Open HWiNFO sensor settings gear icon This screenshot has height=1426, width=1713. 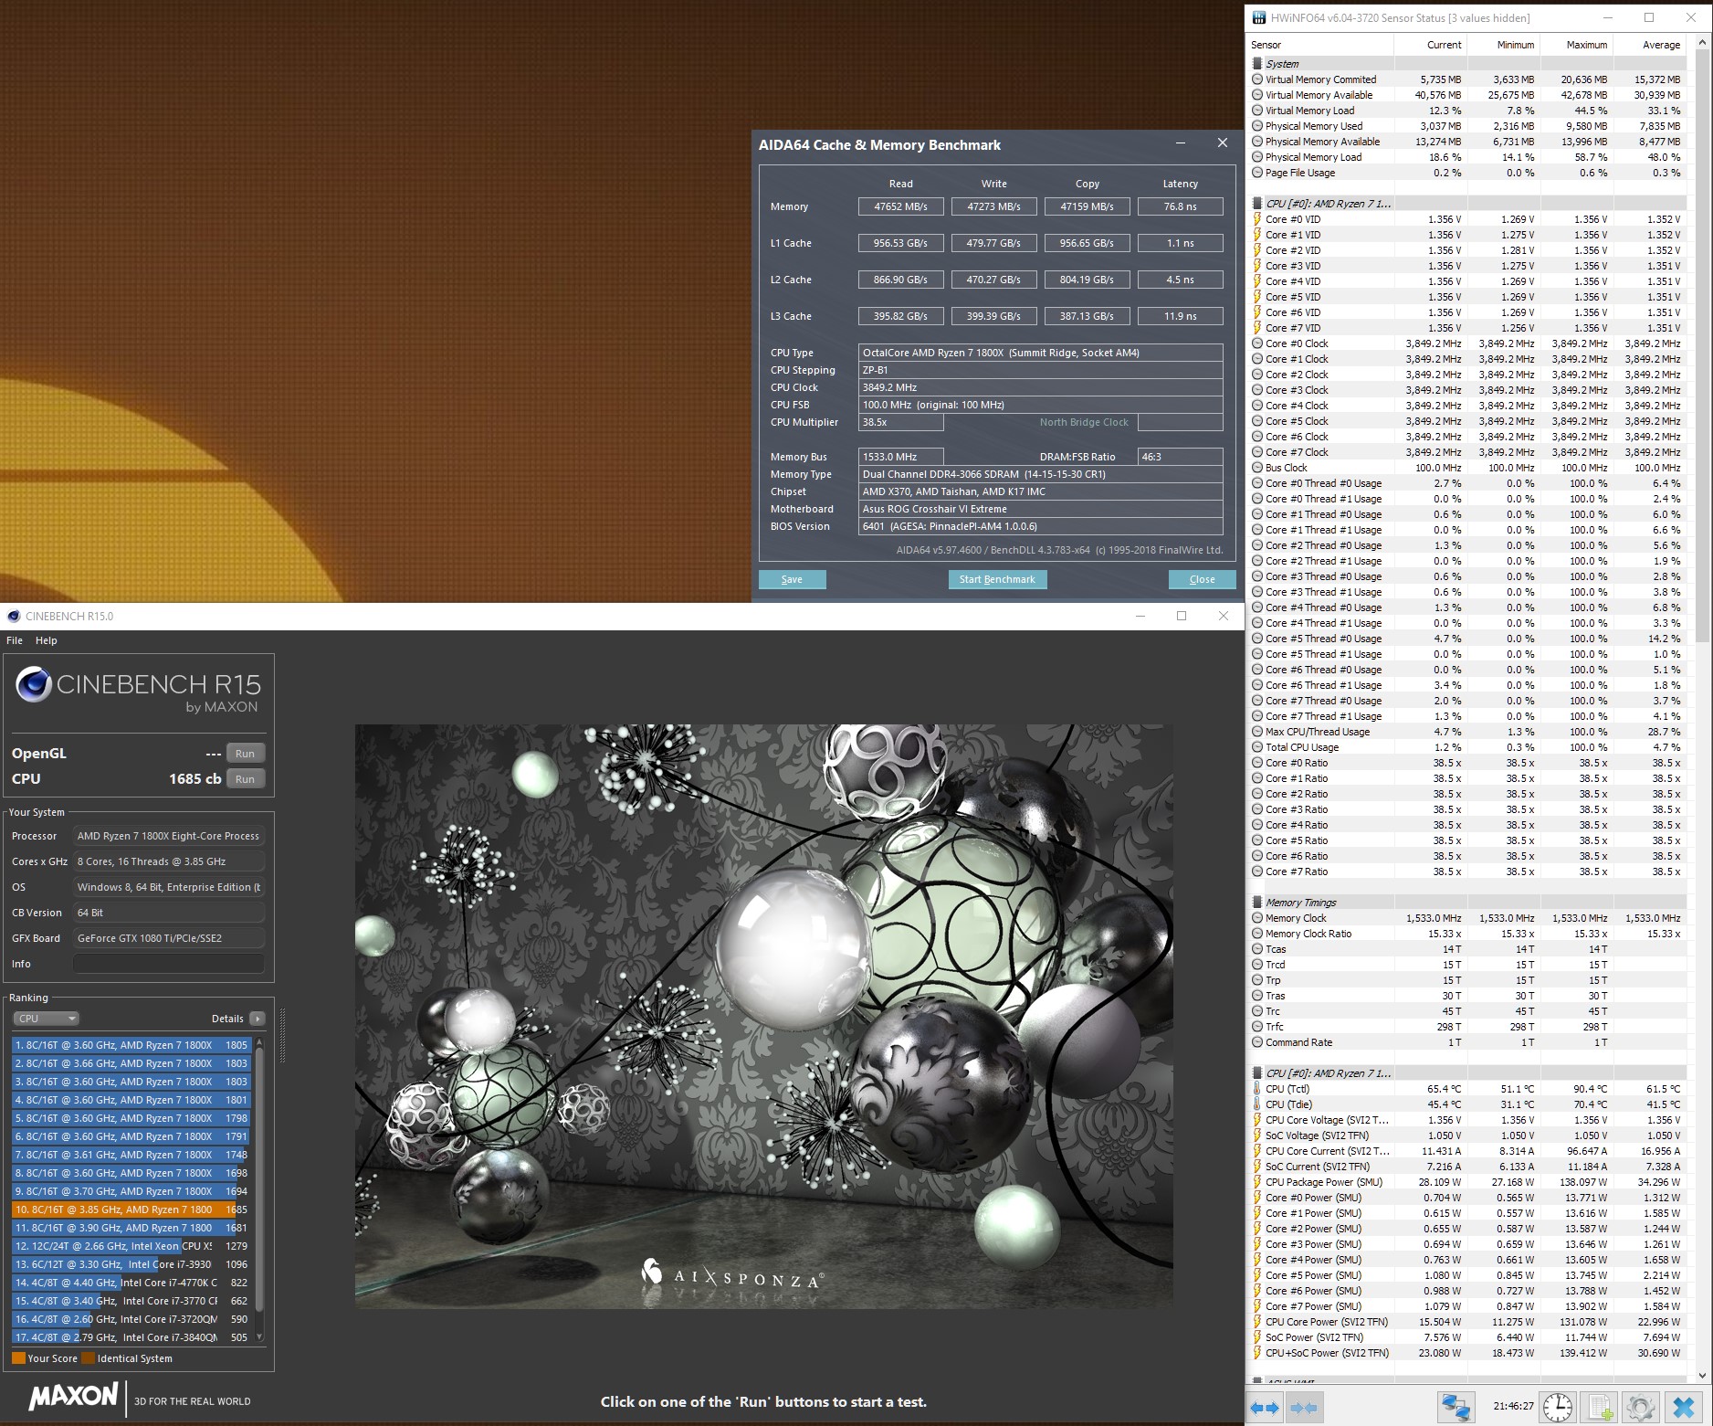(1641, 1408)
